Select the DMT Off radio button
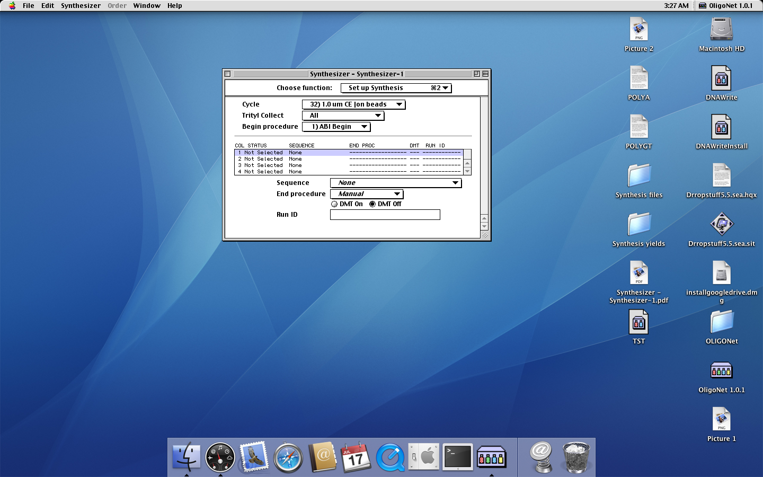Viewport: 763px width, 477px height. pyautogui.click(x=372, y=204)
